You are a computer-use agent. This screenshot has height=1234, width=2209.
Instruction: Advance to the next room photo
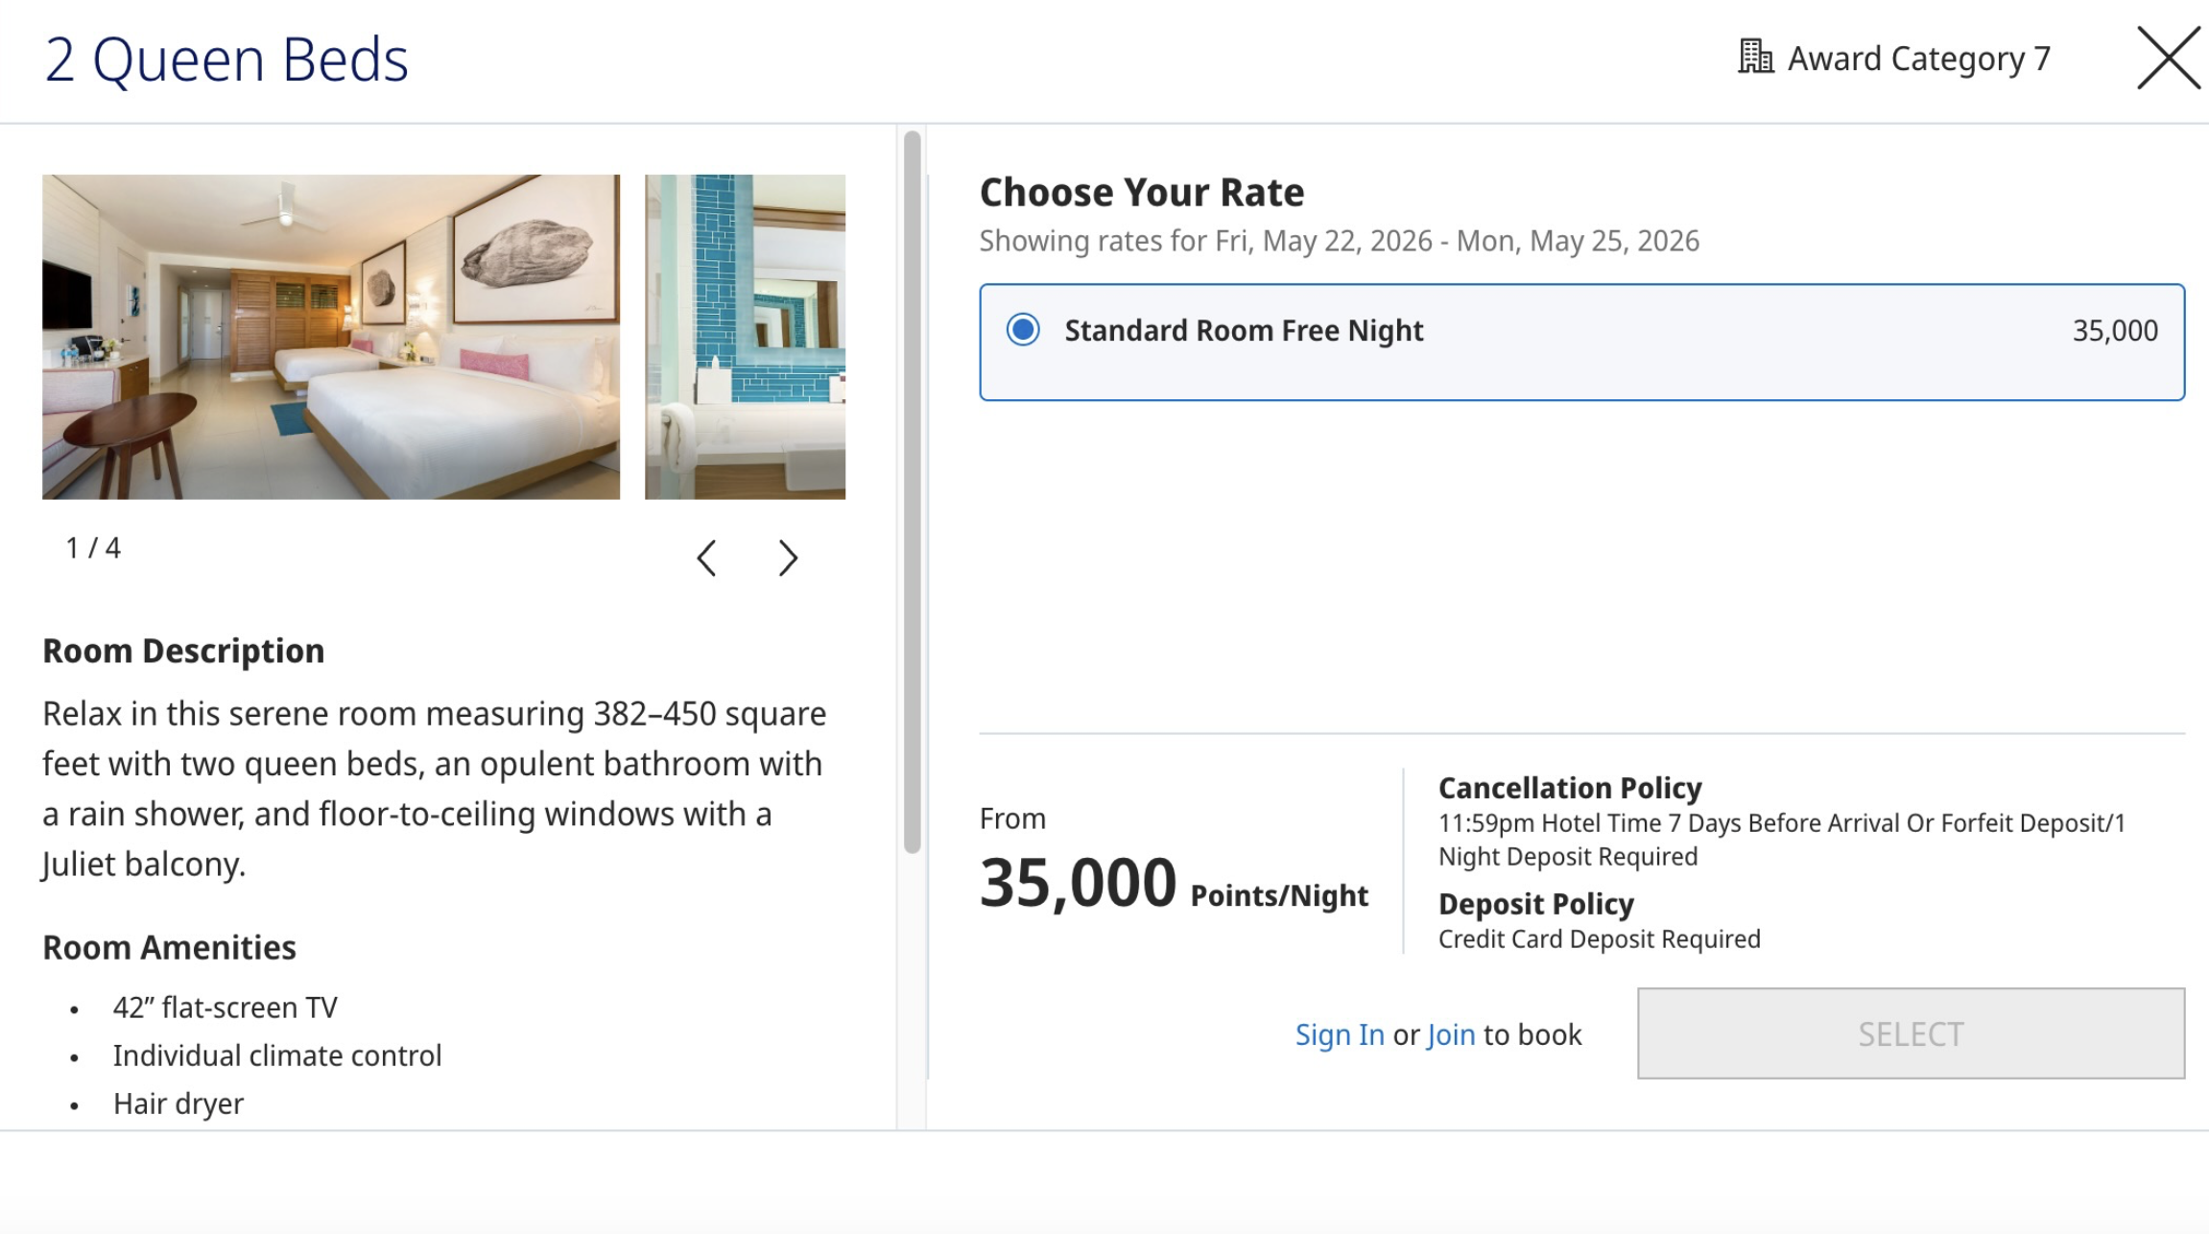pos(788,558)
